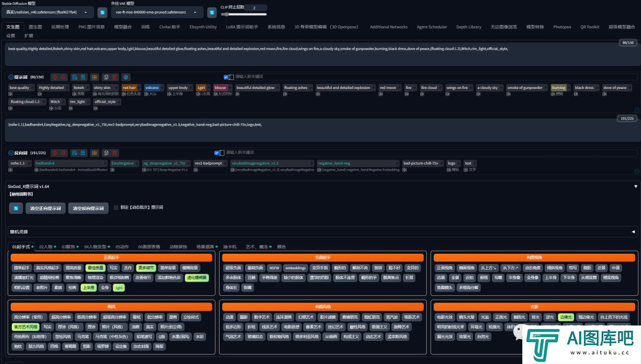641x364 pixels.
Task: Toggle the 1girl preset tag in 正面起手
Action: tap(119, 288)
